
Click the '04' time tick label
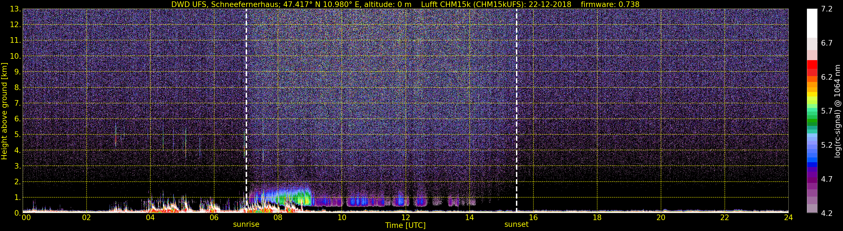click(x=150, y=218)
